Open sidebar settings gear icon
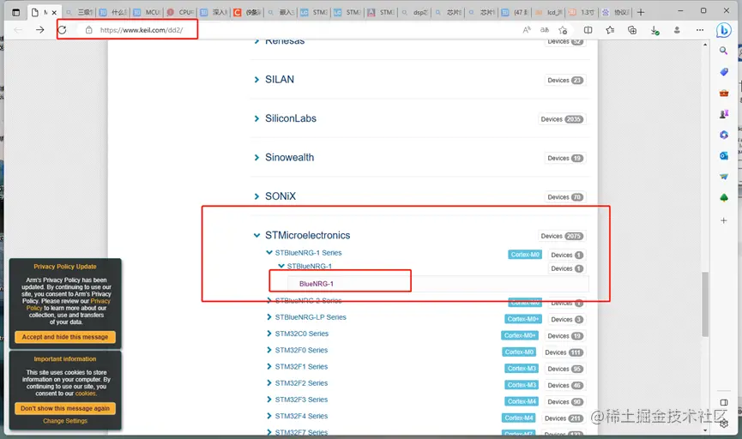The width and height of the screenshot is (742, 439). pyautogui.click(x=723, y=424)
